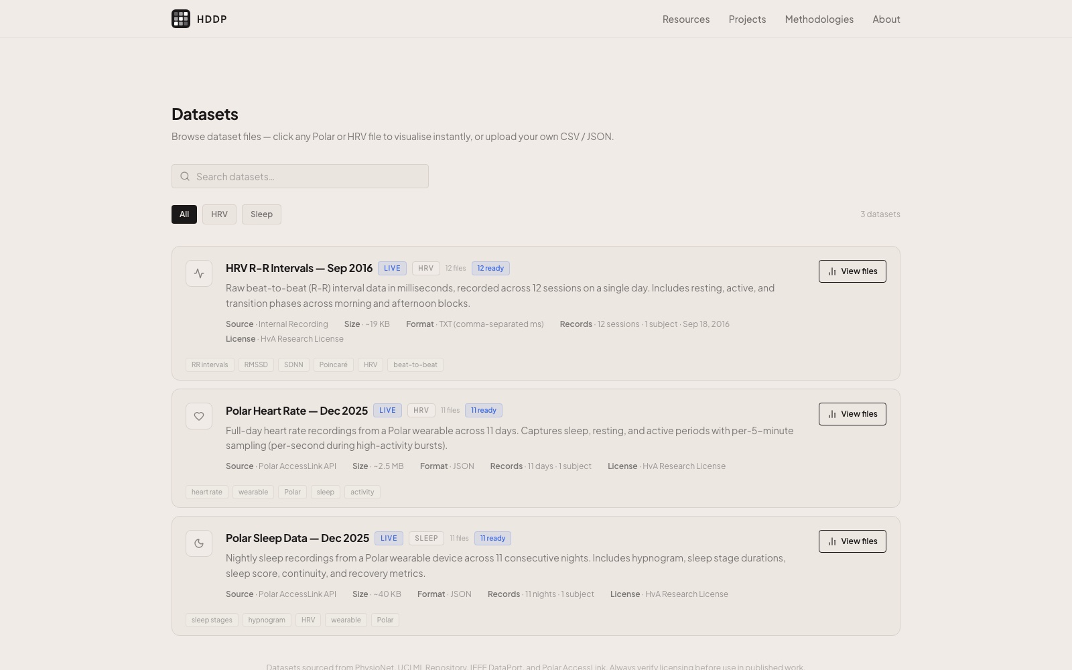Open the HRV R-R Intervals — Sep 2016 title
Viewport: 1072px width, 670px height.
pos(299,268)
